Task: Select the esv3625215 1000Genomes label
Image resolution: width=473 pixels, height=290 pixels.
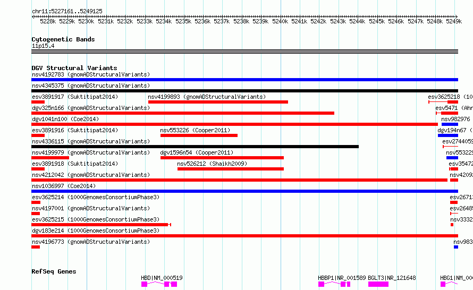Action: tap(96, 219)
